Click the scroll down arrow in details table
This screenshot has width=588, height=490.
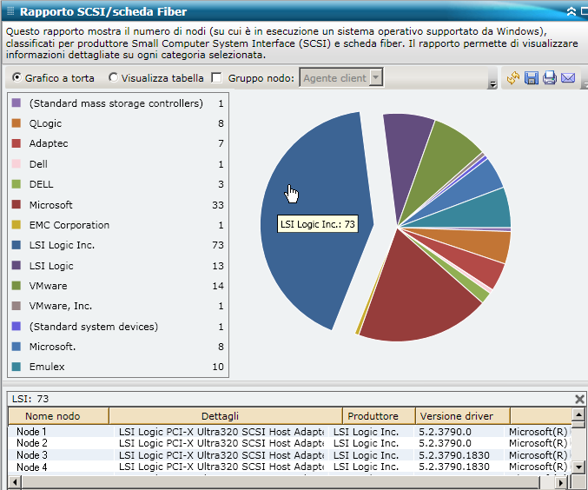579,467
